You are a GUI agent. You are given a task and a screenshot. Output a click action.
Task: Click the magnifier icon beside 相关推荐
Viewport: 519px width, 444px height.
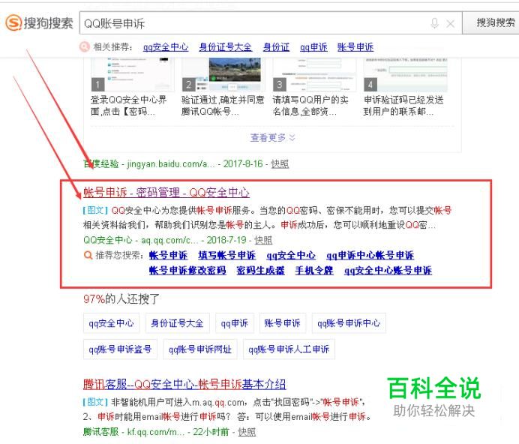(x=85, y=46)
